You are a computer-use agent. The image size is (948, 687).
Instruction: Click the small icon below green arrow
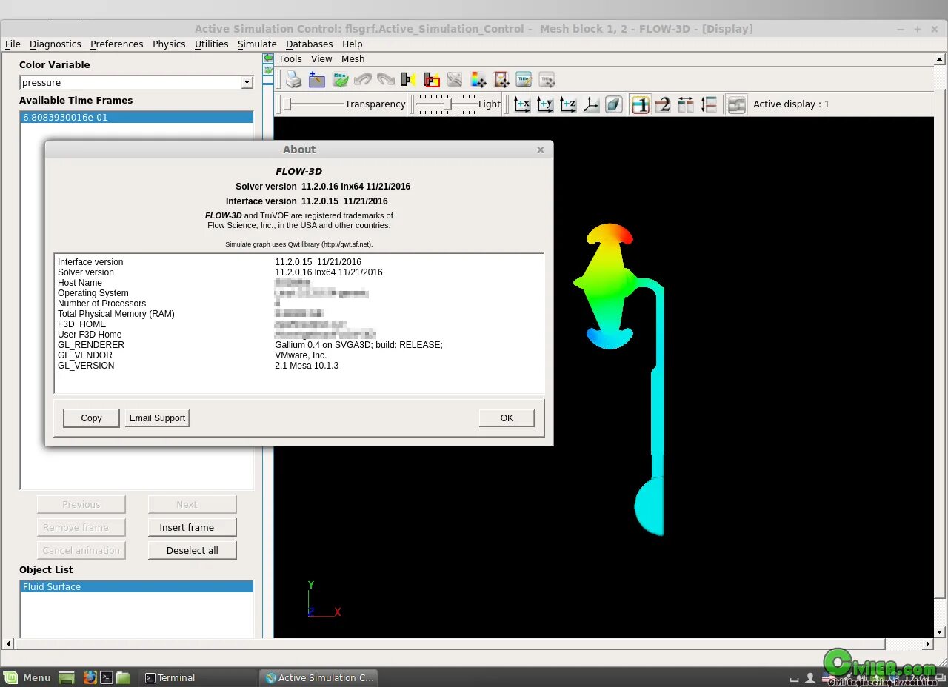[x=268, y=70]
